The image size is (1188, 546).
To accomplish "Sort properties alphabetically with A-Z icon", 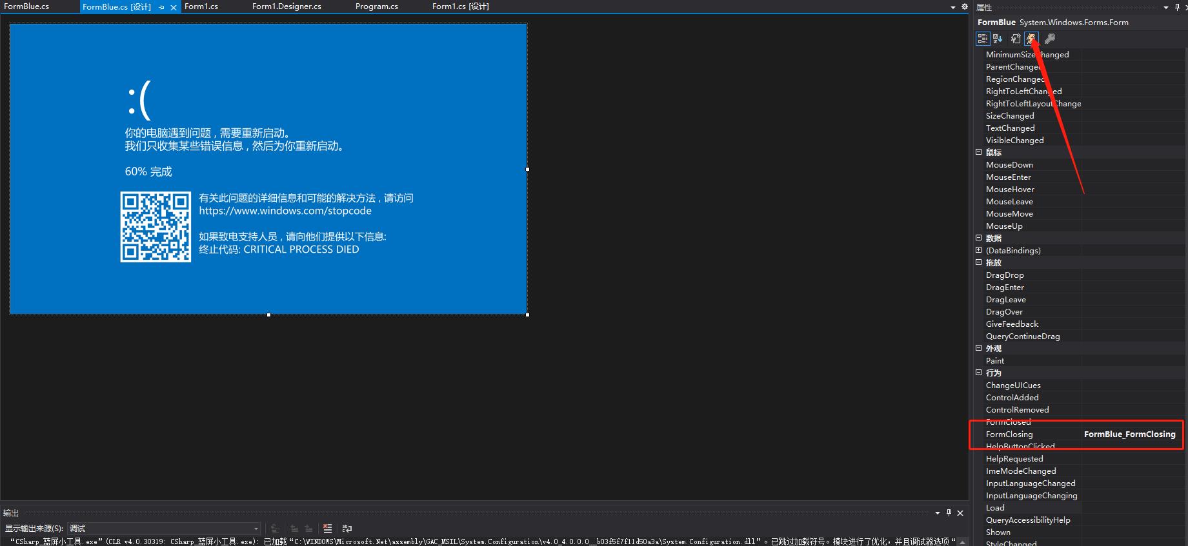I will click(998, 39).
